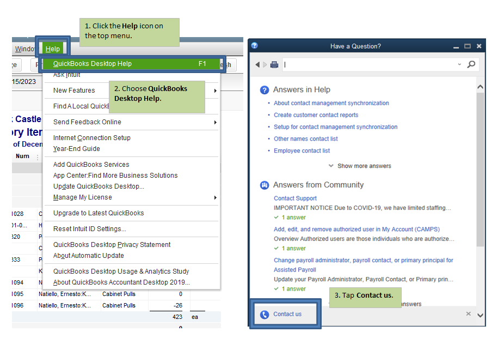Screen dimensions: 498x356
Task: Expand Show more answers
Action: [x=360, y=166]
